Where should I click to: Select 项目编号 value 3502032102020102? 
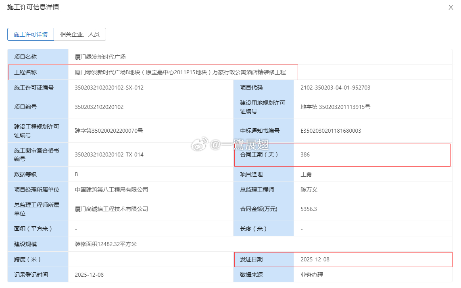click(99, 107)
